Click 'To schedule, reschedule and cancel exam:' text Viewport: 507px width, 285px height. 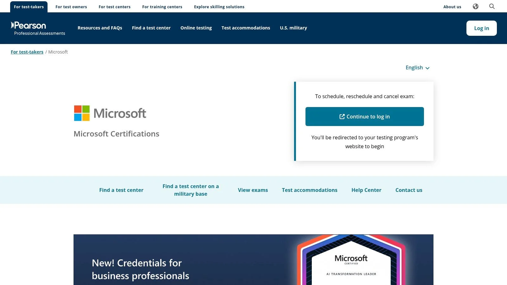(365, 96)
